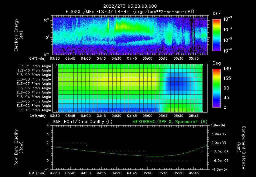Viewport: 256px width, 177px height.
Task: Click the 05:30 tick under the pitch angle panel
Action: tap(178, 116)
